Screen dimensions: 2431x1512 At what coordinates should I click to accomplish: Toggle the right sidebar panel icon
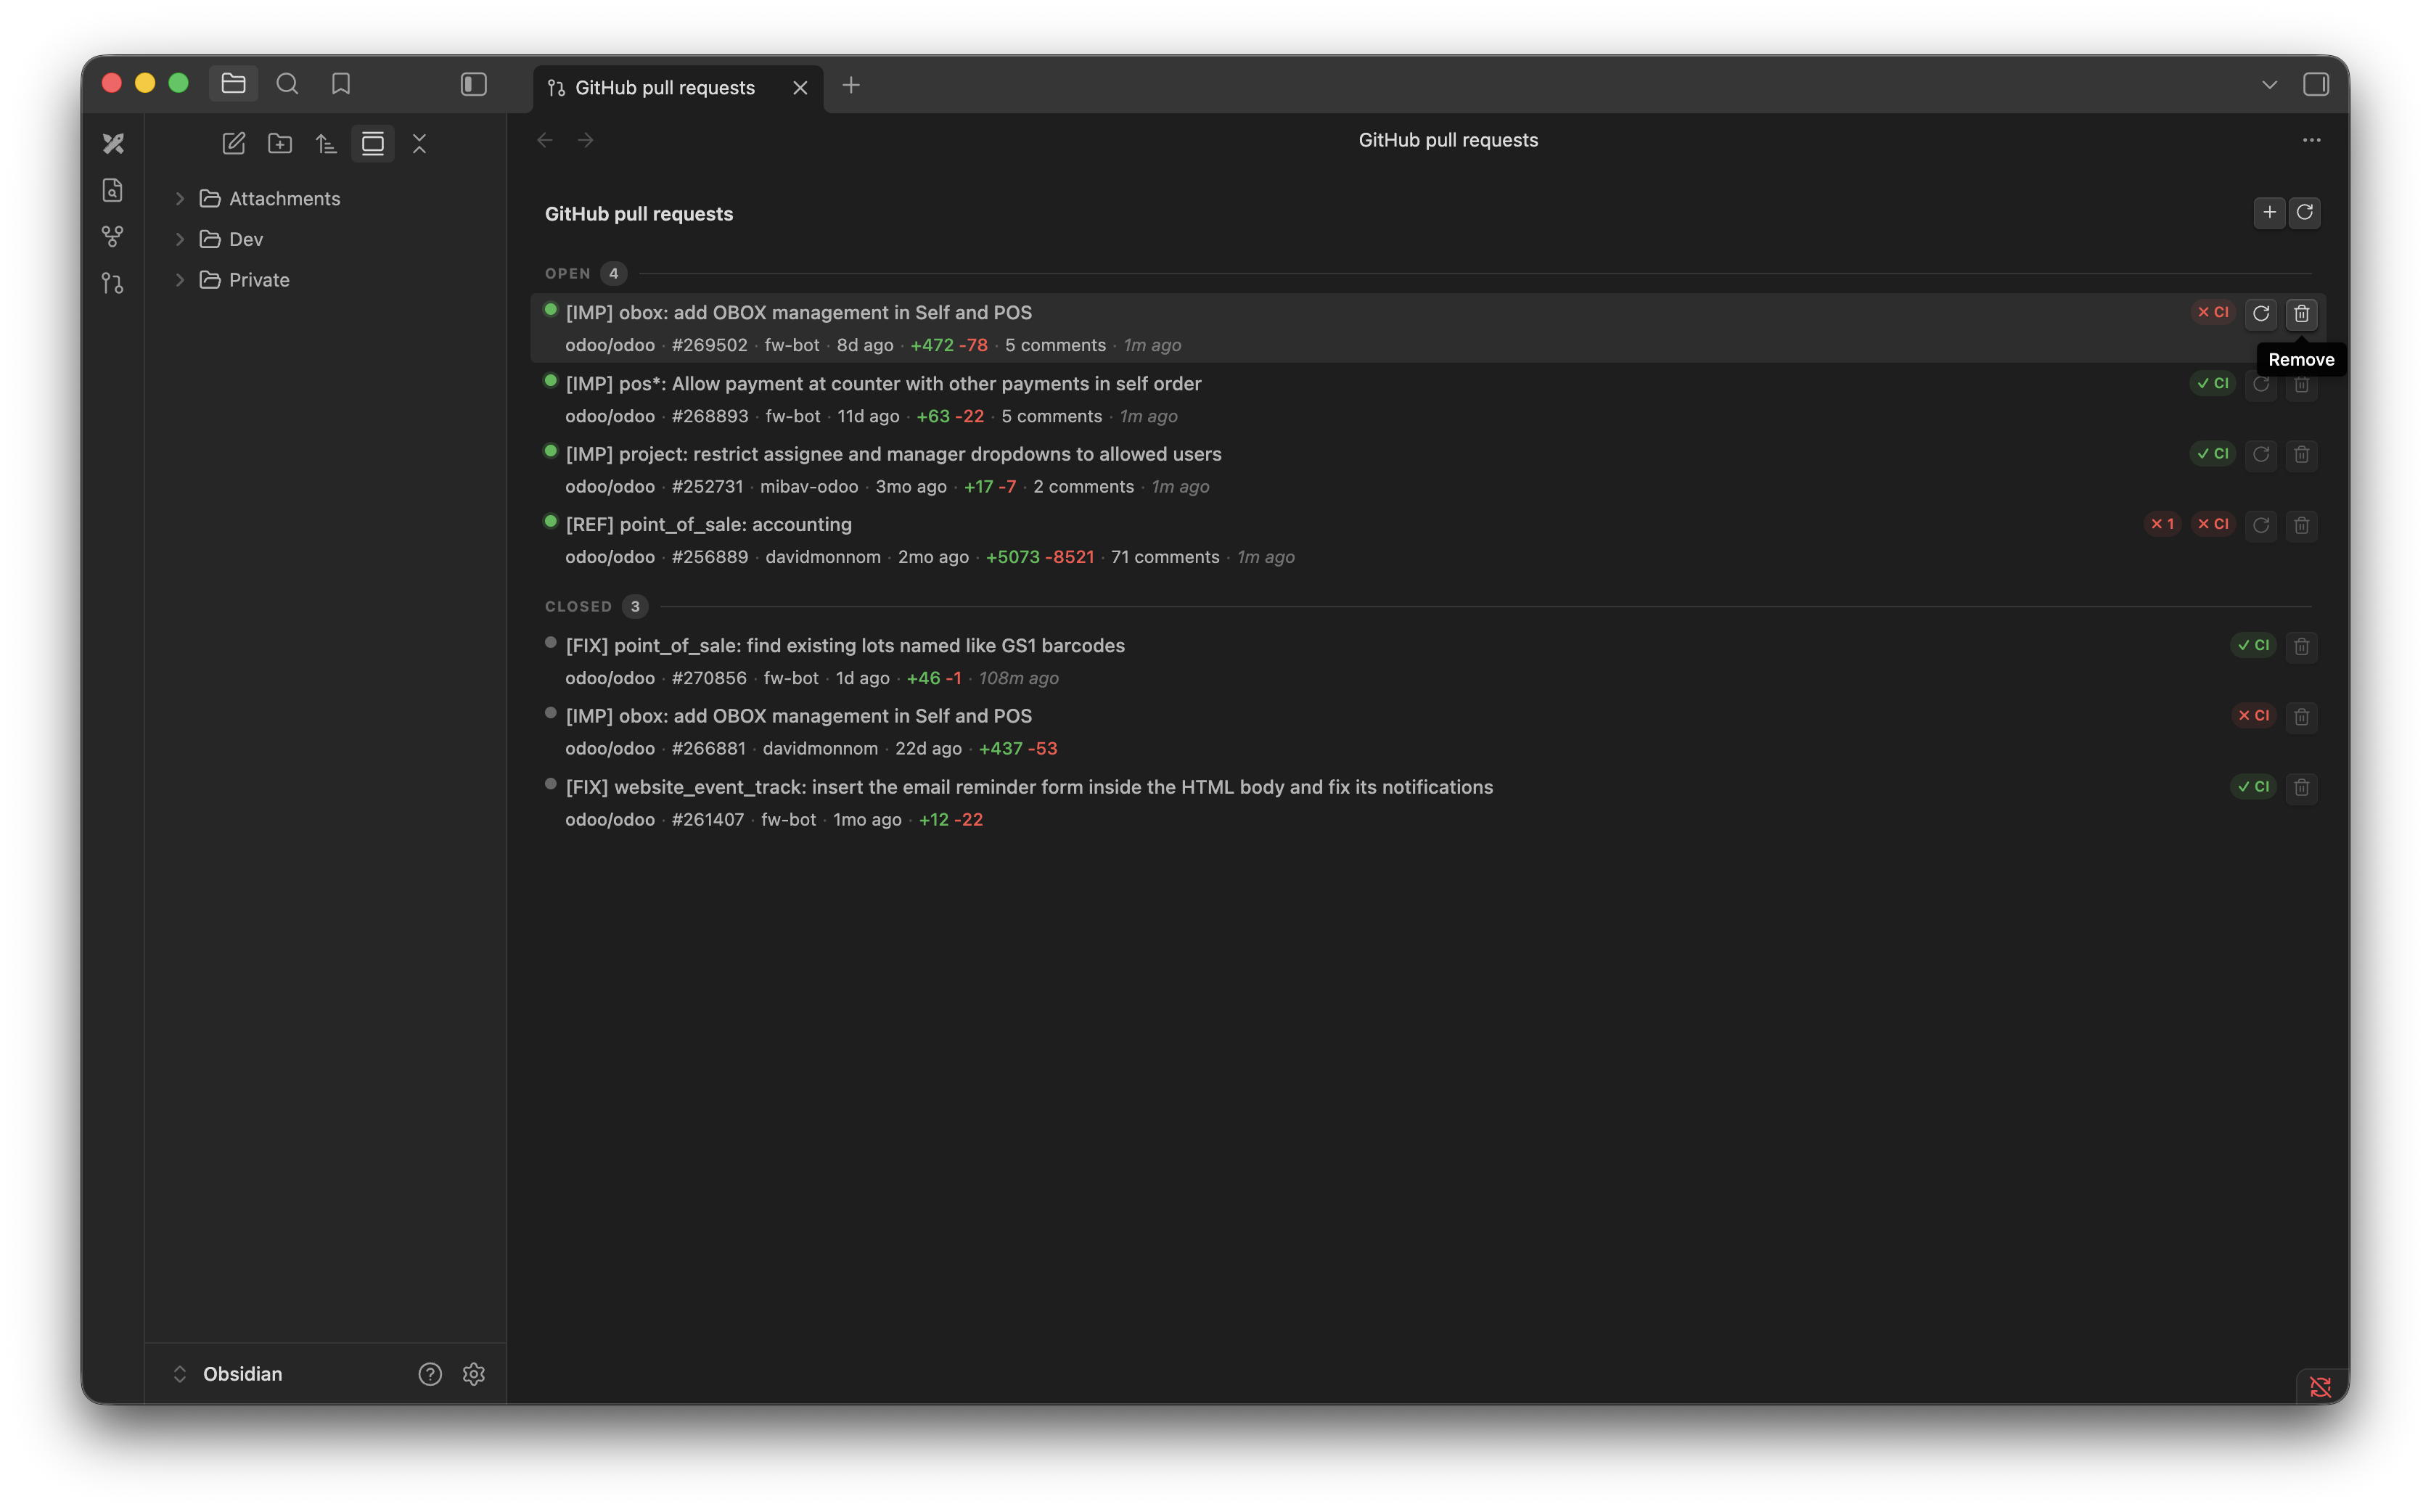pyautogui.click(x=2315, y=85)
